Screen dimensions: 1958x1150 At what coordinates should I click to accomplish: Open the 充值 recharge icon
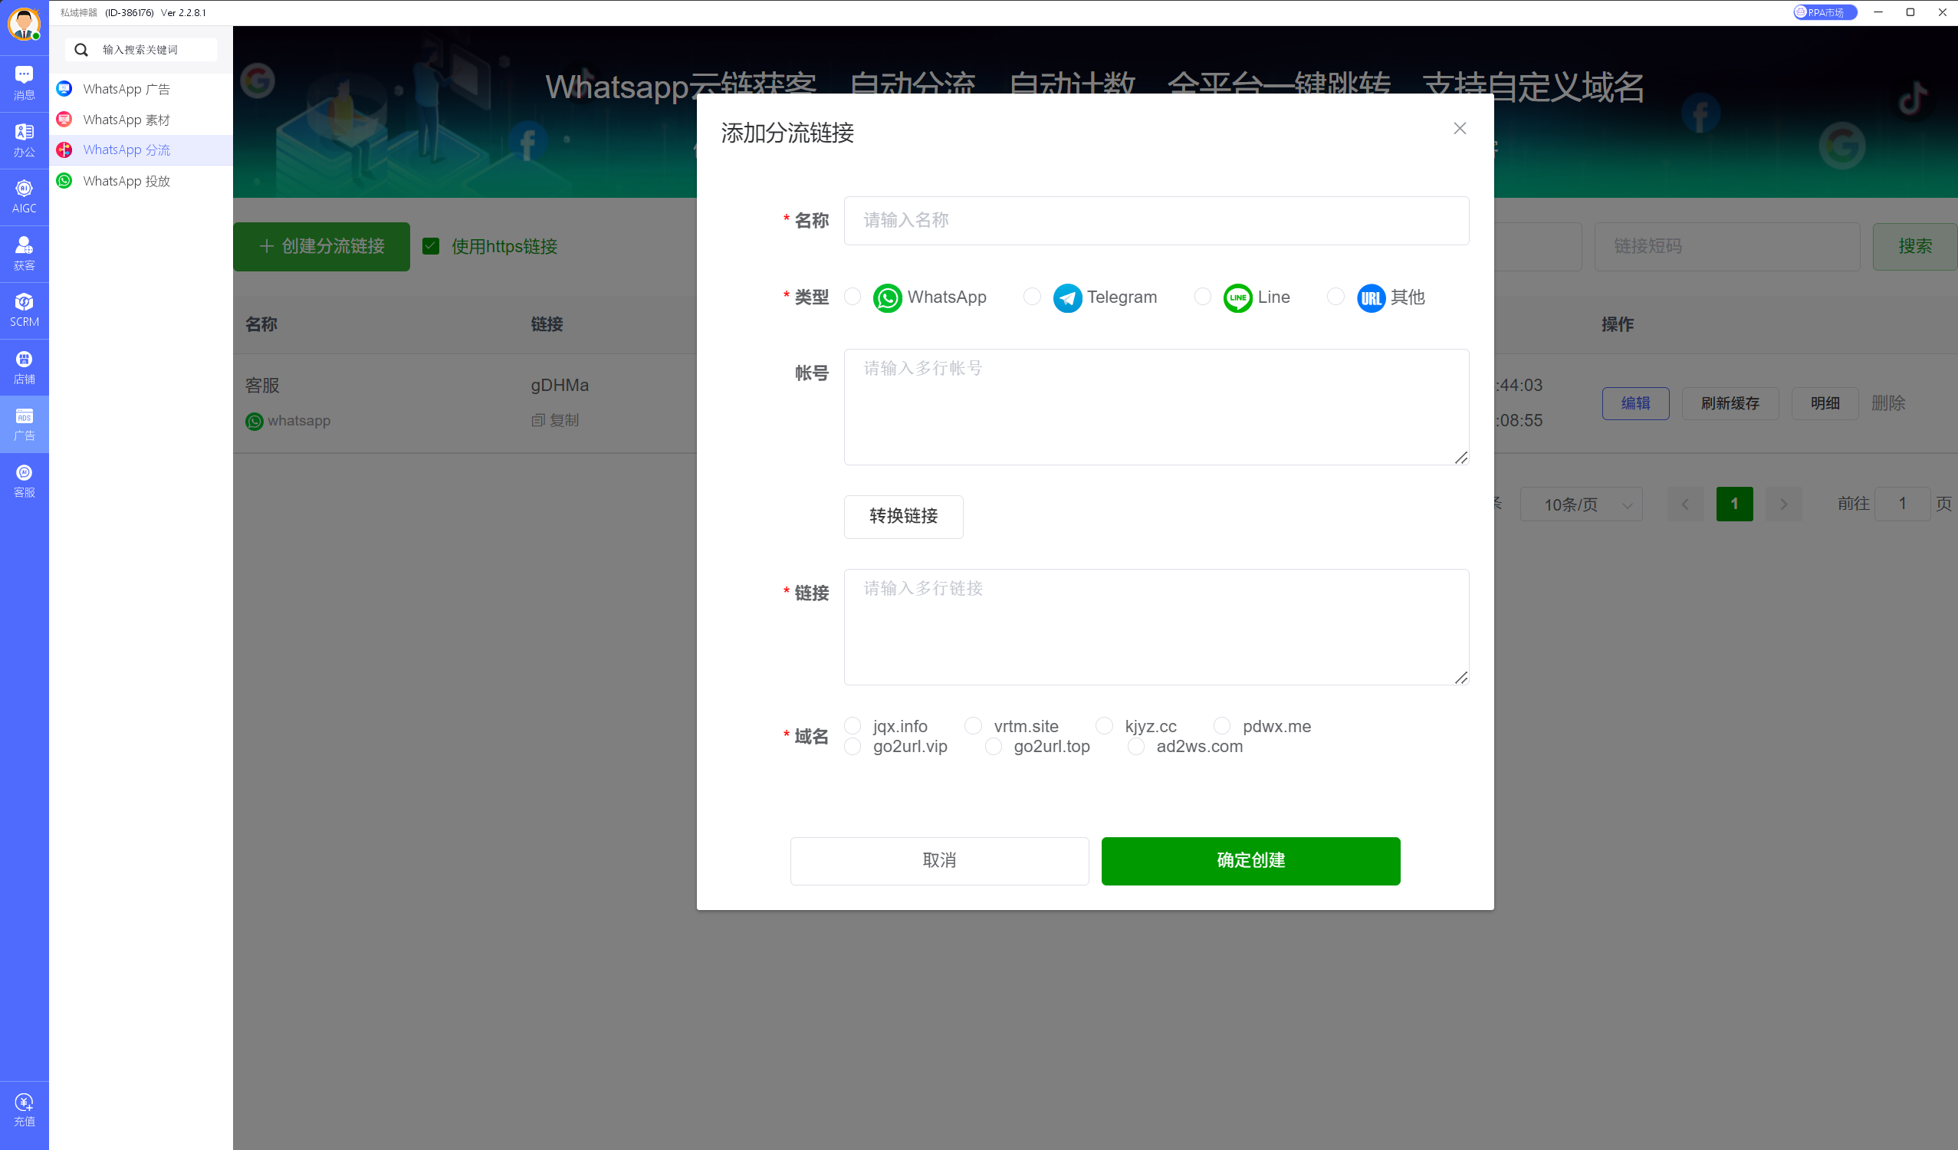[x=24, y=1109]
